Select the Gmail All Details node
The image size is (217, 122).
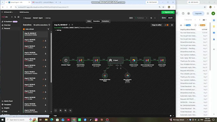point(96,60)
